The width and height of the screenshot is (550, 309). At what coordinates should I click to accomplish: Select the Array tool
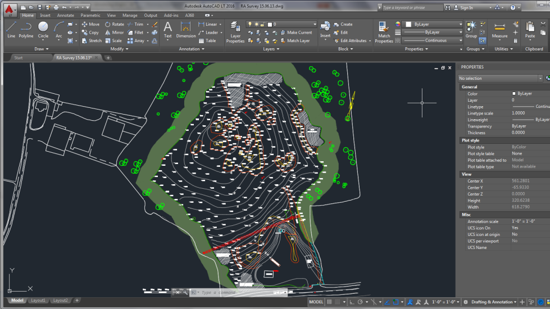coord(136,40)
